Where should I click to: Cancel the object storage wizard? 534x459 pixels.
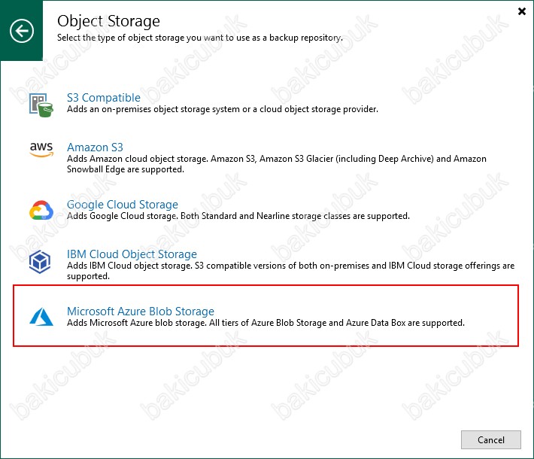tap(490, 439)
